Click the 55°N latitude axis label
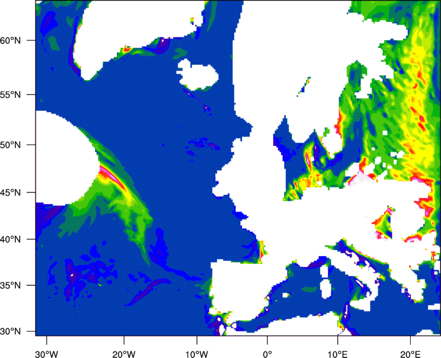Screen dimensions: 441x358 coord(15,95)
